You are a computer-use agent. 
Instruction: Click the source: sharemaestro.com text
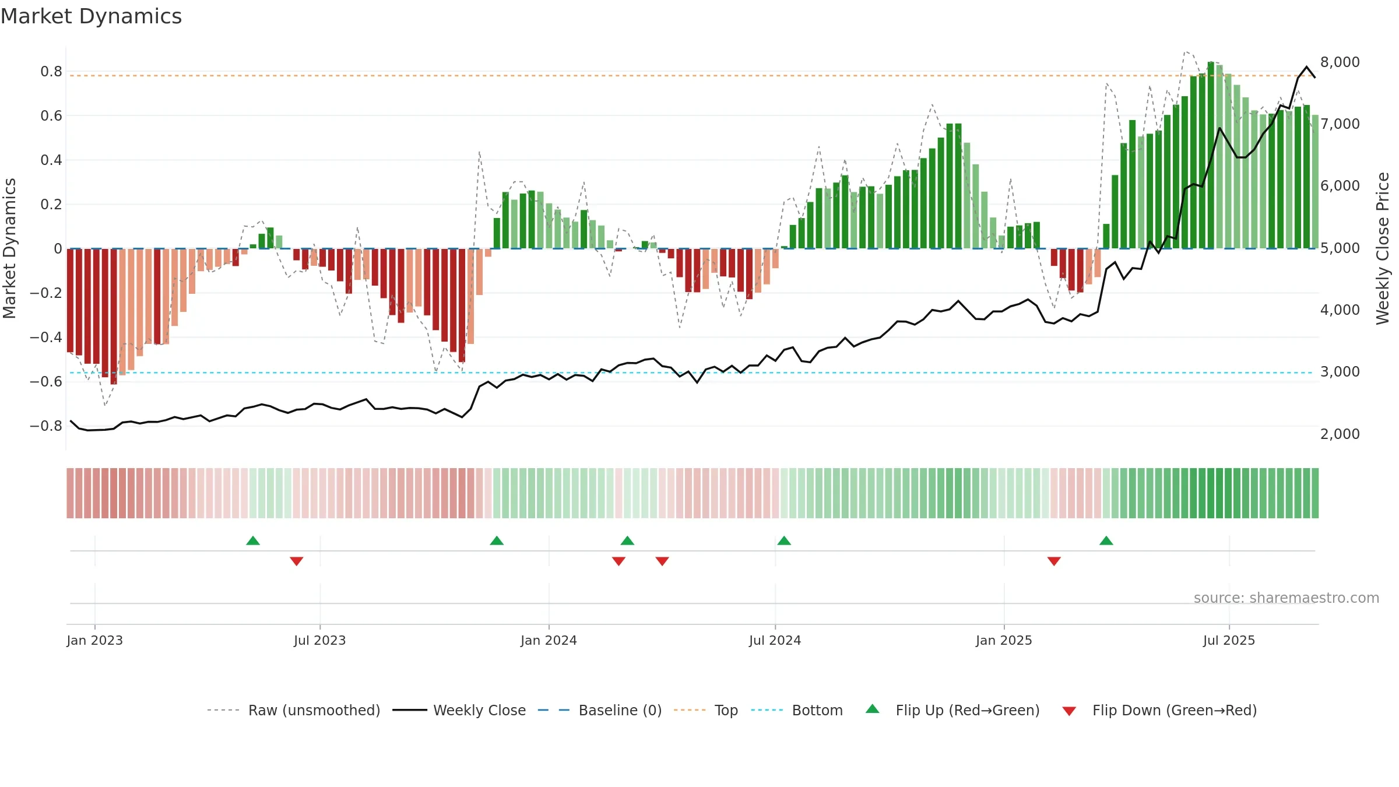click(x=1286, y=598)
